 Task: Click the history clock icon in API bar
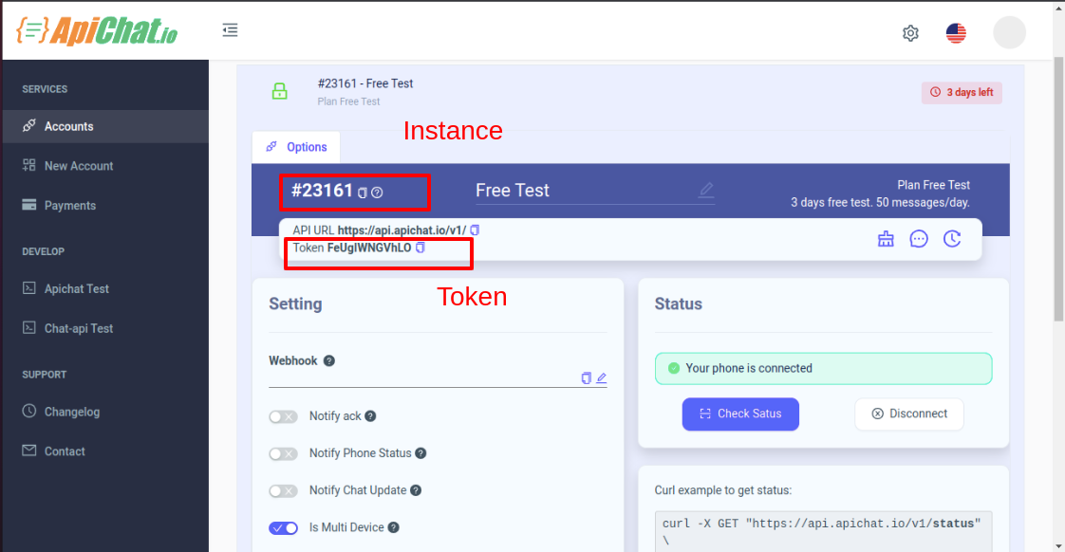click(952, 239)
